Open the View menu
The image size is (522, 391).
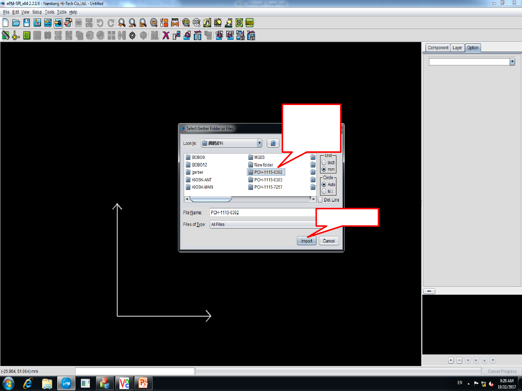point(25,12)
